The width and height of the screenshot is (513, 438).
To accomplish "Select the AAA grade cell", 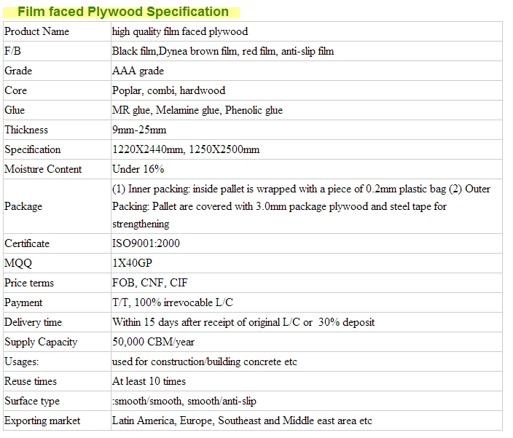I will 138,71.
